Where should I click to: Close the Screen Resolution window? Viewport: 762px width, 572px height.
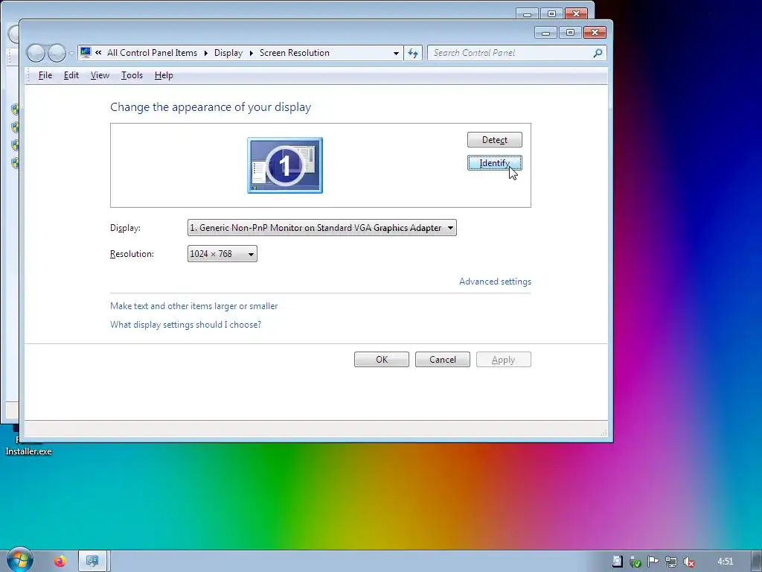click(x=595, y=33)
